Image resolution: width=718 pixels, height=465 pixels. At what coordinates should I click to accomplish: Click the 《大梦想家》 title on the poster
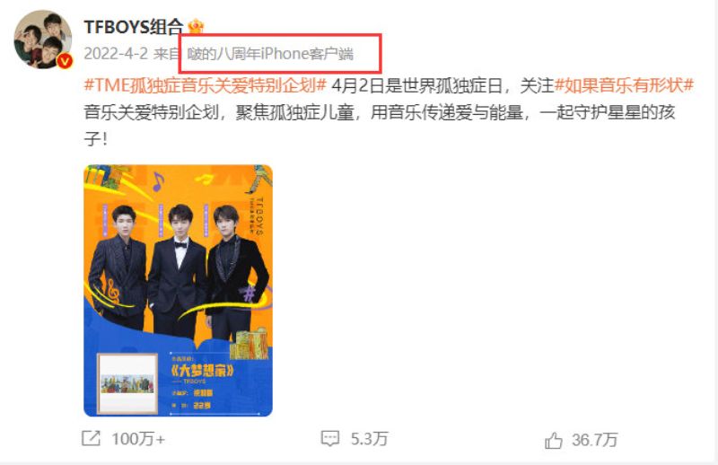click(202, 370)
